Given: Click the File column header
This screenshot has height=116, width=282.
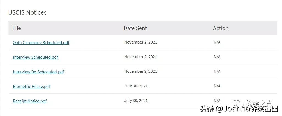Looking at the screenshot, I should (x=17, y=28).
